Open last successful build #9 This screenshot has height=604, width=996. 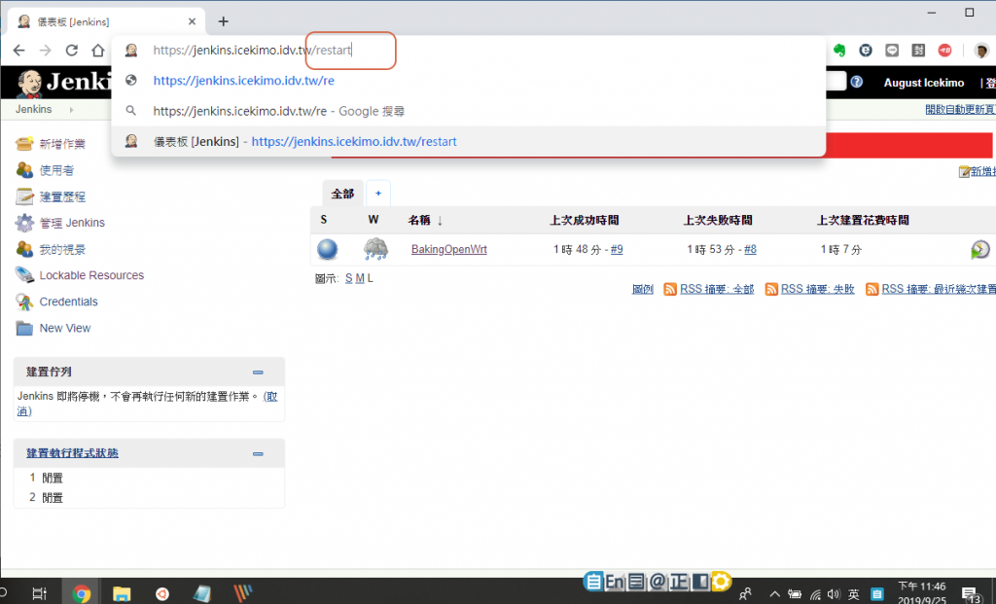tap(617, 250)
